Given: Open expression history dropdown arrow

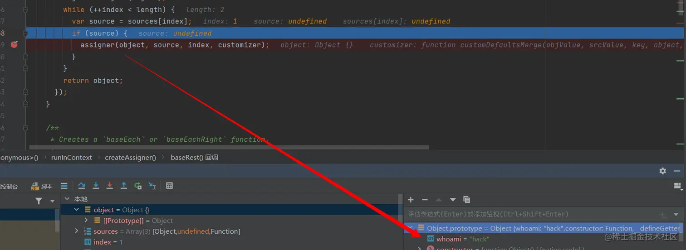Looking at the screenshot, I should coord(677,215).
